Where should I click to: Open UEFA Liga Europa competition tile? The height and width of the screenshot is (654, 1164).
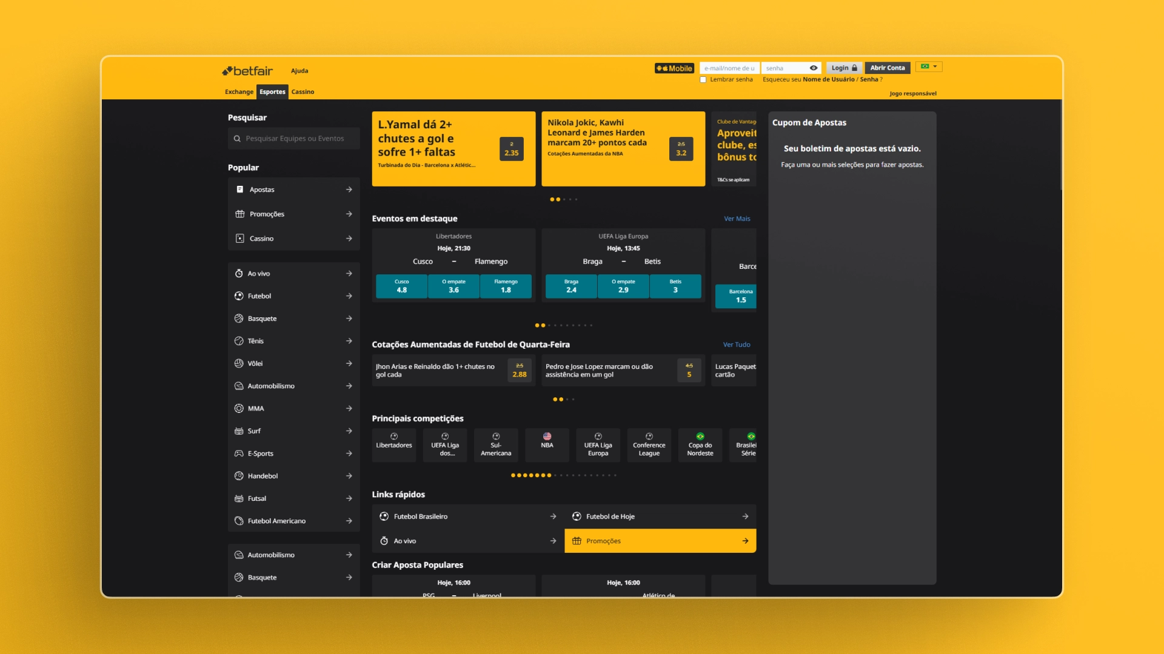pos(598,445)
